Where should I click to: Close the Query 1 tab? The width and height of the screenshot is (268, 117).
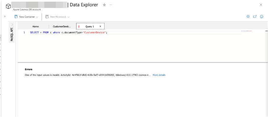click(x=100, y=26)
